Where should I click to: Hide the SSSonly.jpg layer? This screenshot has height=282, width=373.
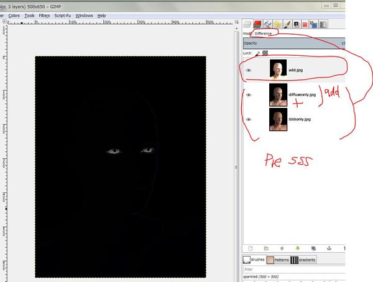point(249,120)
